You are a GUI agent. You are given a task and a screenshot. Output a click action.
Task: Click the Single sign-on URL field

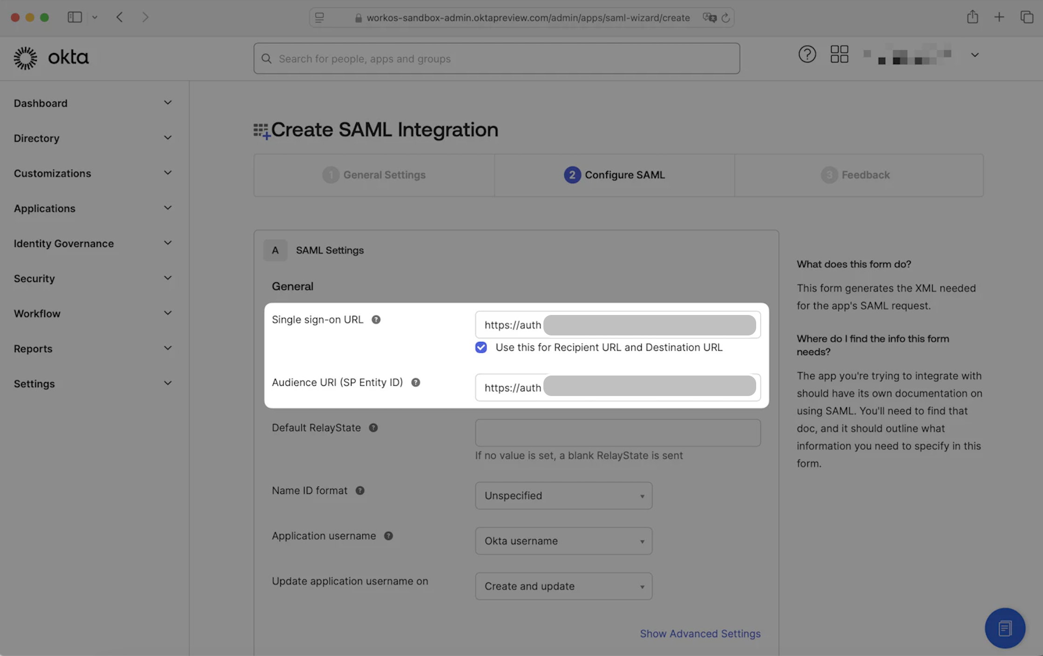tap(617, 325)
